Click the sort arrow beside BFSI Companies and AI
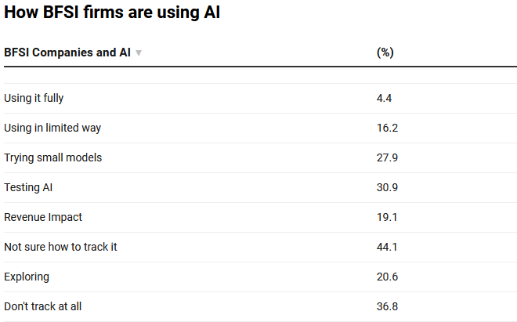 tap(139, 53)
